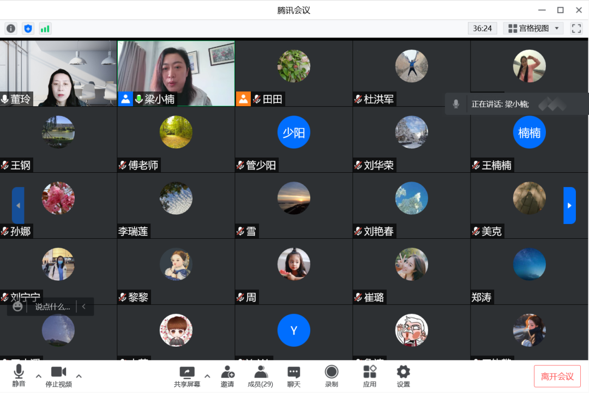Open the chat panel
This screenshot has height=393, width=589.
pos(294,376)
